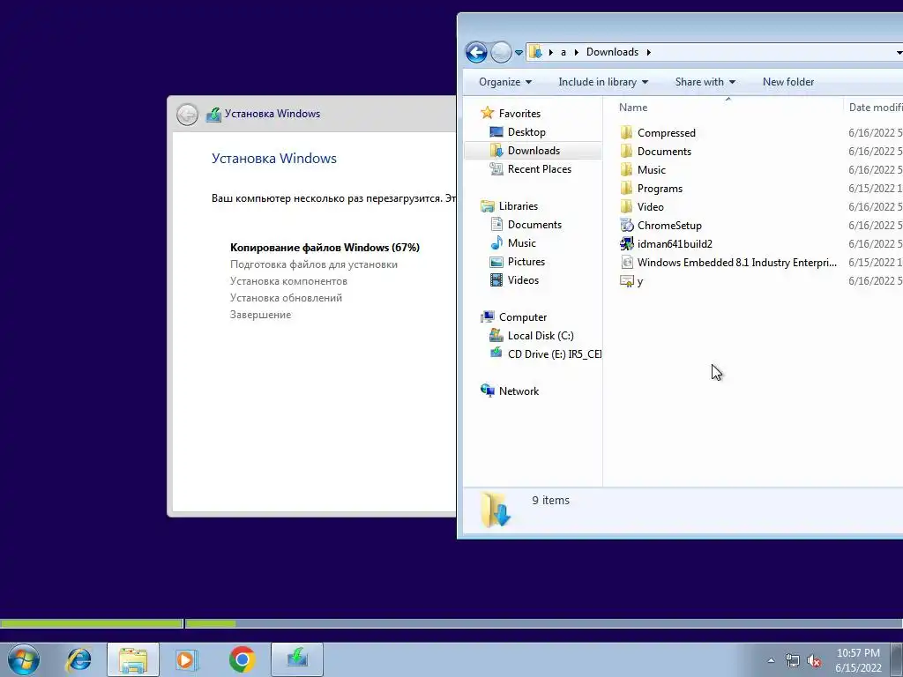This screenshot has height=677, width=903.
Task: Launch Internet Explorer from taskbar
Action: click(x=78, y=659)
